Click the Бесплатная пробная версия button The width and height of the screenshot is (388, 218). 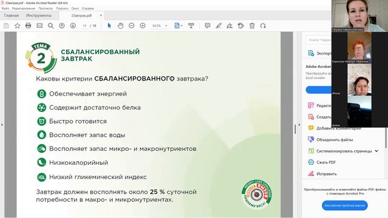(x=345, y=205)
